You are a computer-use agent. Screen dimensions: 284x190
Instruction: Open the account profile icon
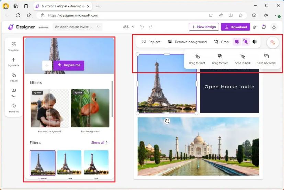tap(274, 27)
